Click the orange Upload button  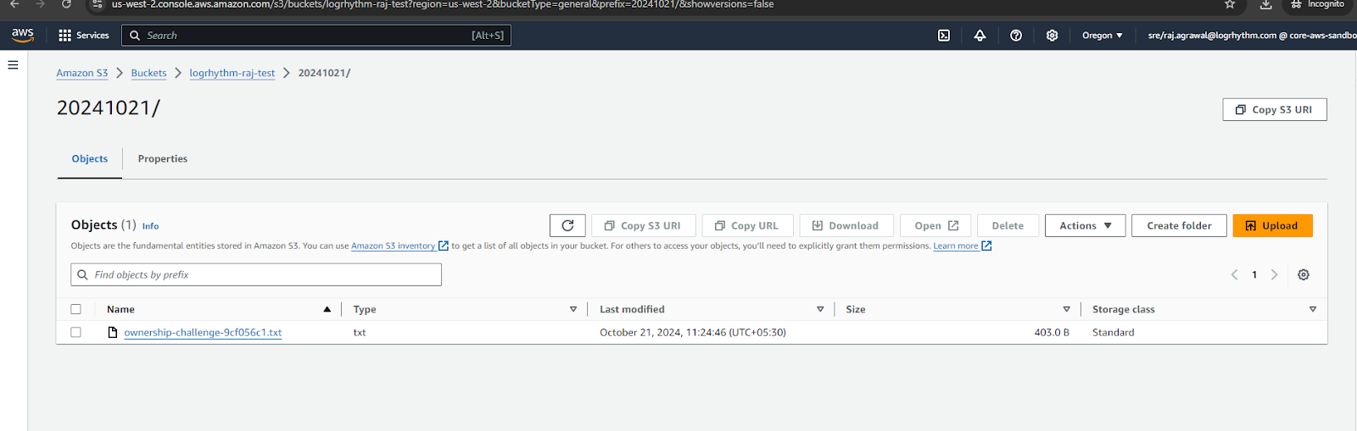click(x=1272, y=225)
